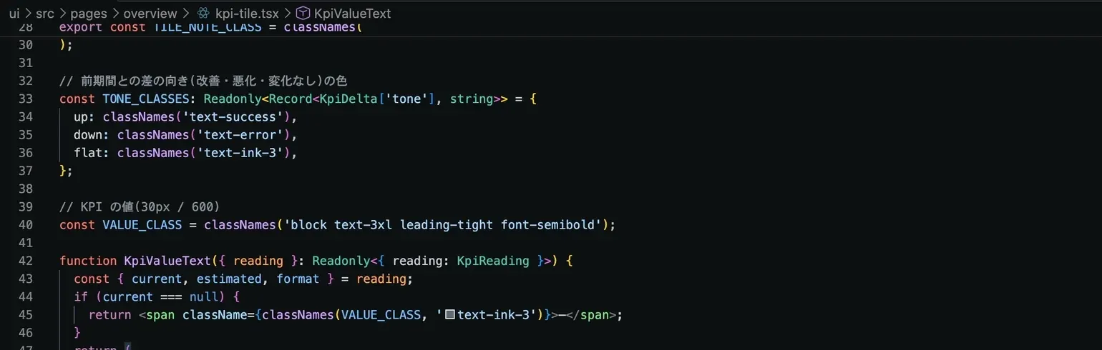The width and height of the screenshot is (1102, 350).
Task: Open the kpi-tile.tsx breadcrumb file entry
Action: [x=247, y=13]
